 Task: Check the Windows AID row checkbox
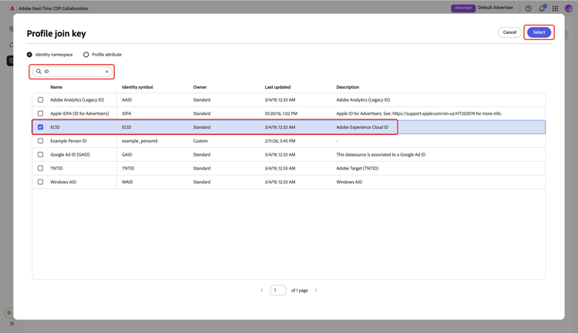pos(41,182)
